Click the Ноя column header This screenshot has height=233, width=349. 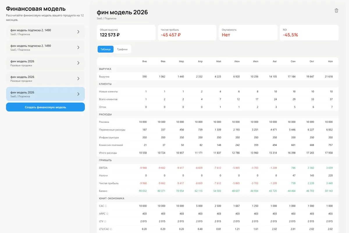click(x=330, y=61)
